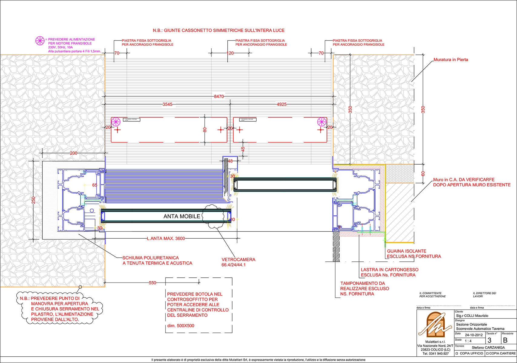Click the 200 dimension value
Screen dimensions: 517x363
pos(74,153)
